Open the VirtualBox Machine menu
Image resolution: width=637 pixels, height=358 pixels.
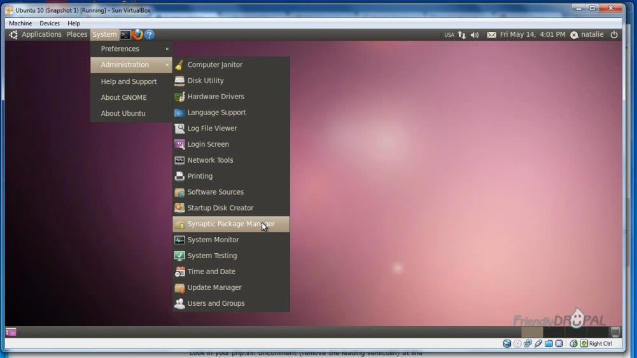20,23
